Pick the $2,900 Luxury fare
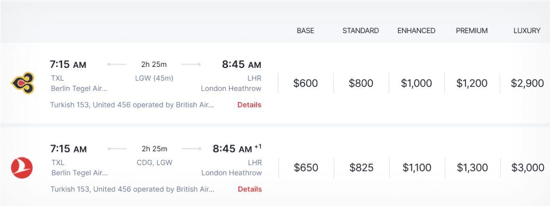The image size is (550, 206). tap(527, 83)
